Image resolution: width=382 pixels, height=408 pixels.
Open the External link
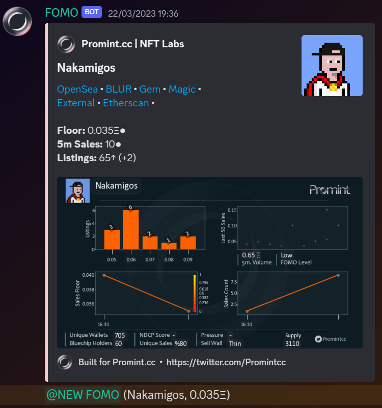76,103
